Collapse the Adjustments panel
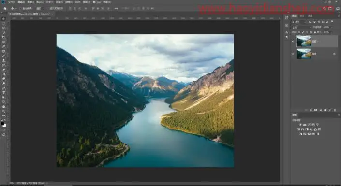341x186 pixels. [x=339, y=115]
